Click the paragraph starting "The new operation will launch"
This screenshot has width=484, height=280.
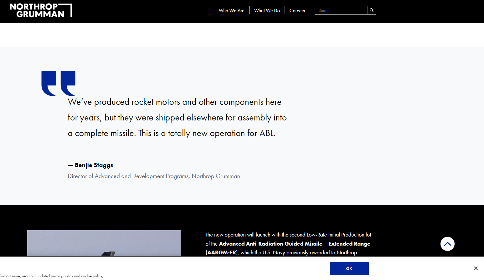288,235
